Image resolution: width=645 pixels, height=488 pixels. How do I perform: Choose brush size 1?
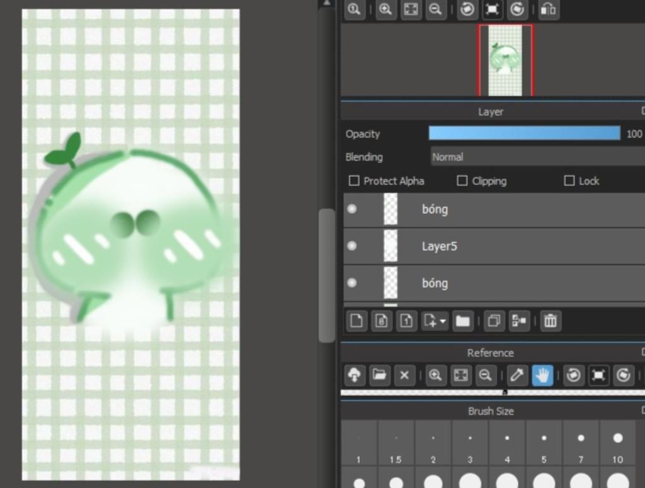click(x=359, y=443)
